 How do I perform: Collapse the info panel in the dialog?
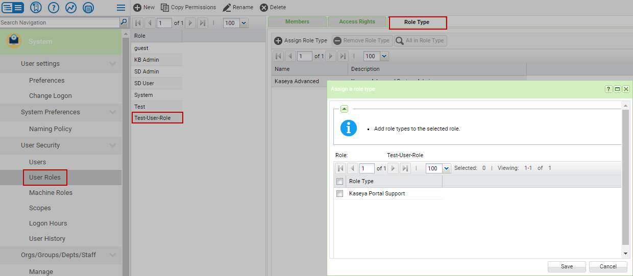(x=345, y=108)
